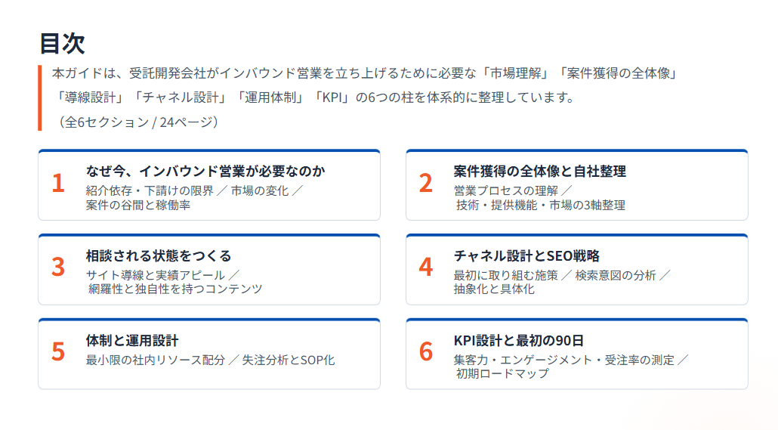
Task: Open section チャネル設計とSEO戦略
Action: [526, 256]
